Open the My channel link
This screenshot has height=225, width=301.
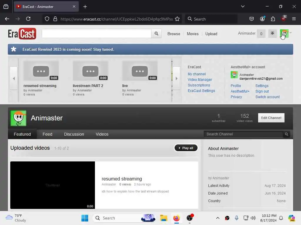(197, 74)
